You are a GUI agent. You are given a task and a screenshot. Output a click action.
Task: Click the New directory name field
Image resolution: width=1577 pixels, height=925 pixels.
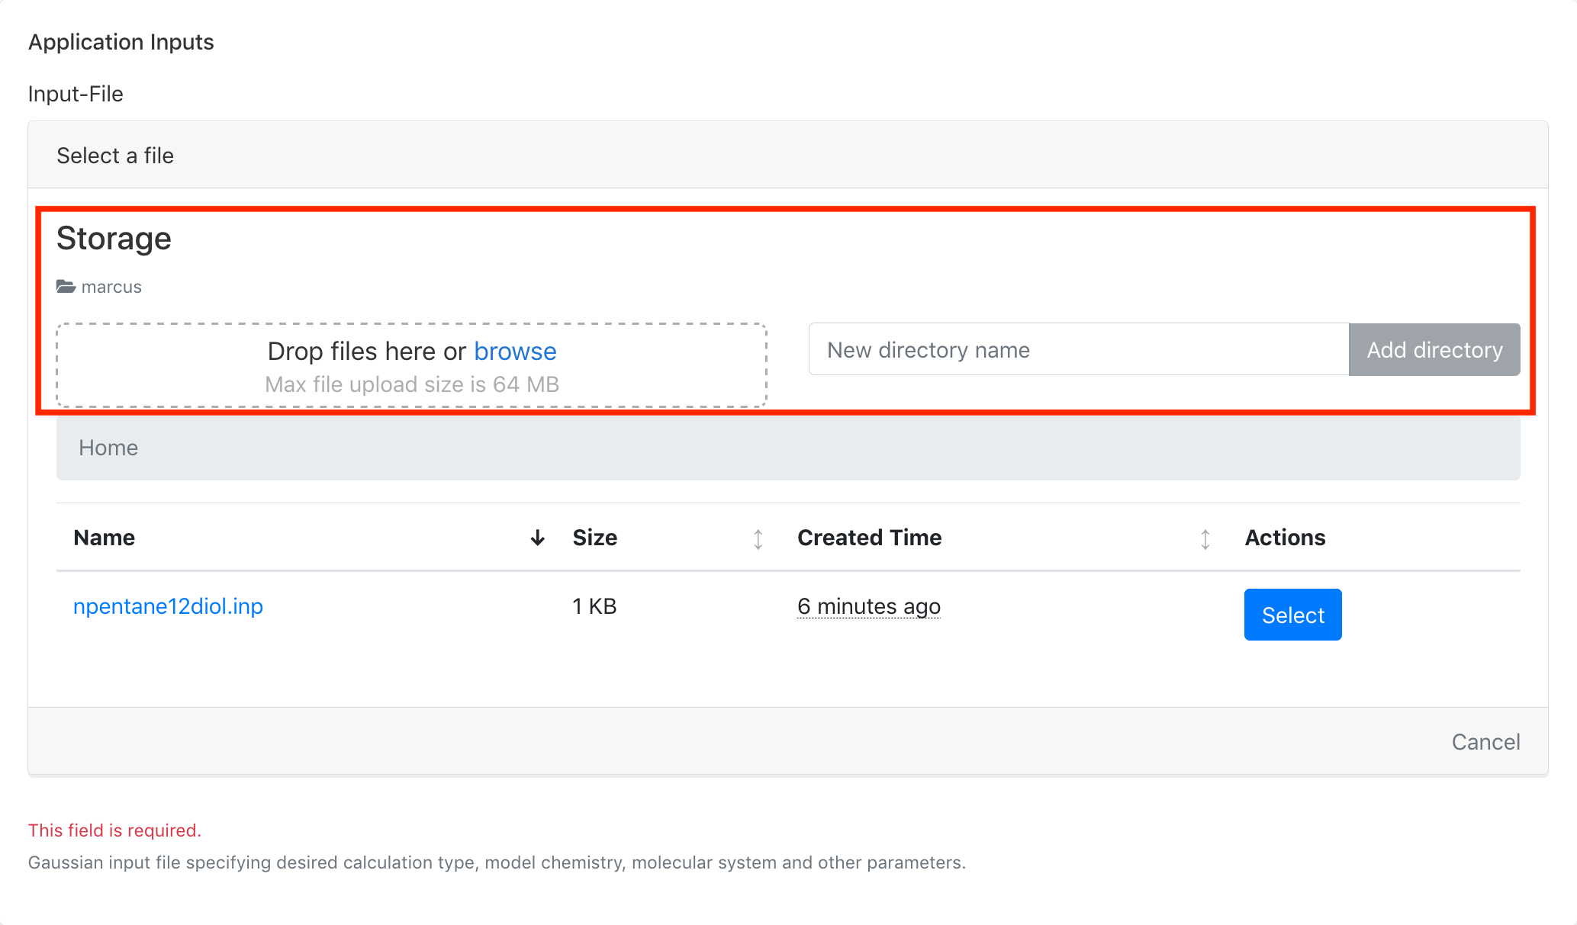[x=1078, y=350]
